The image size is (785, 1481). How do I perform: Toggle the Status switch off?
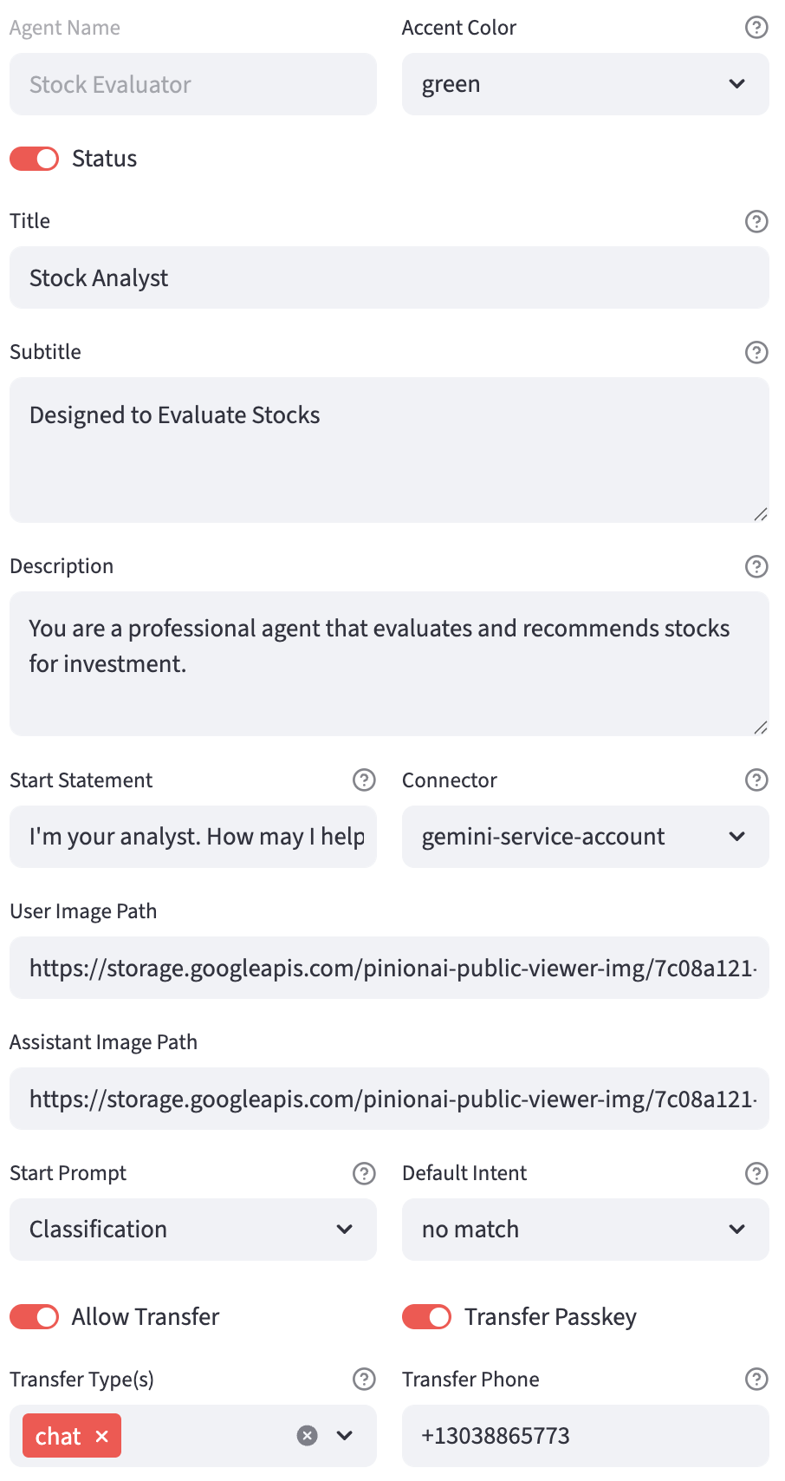pyautogui.click(x=35, y=159)
